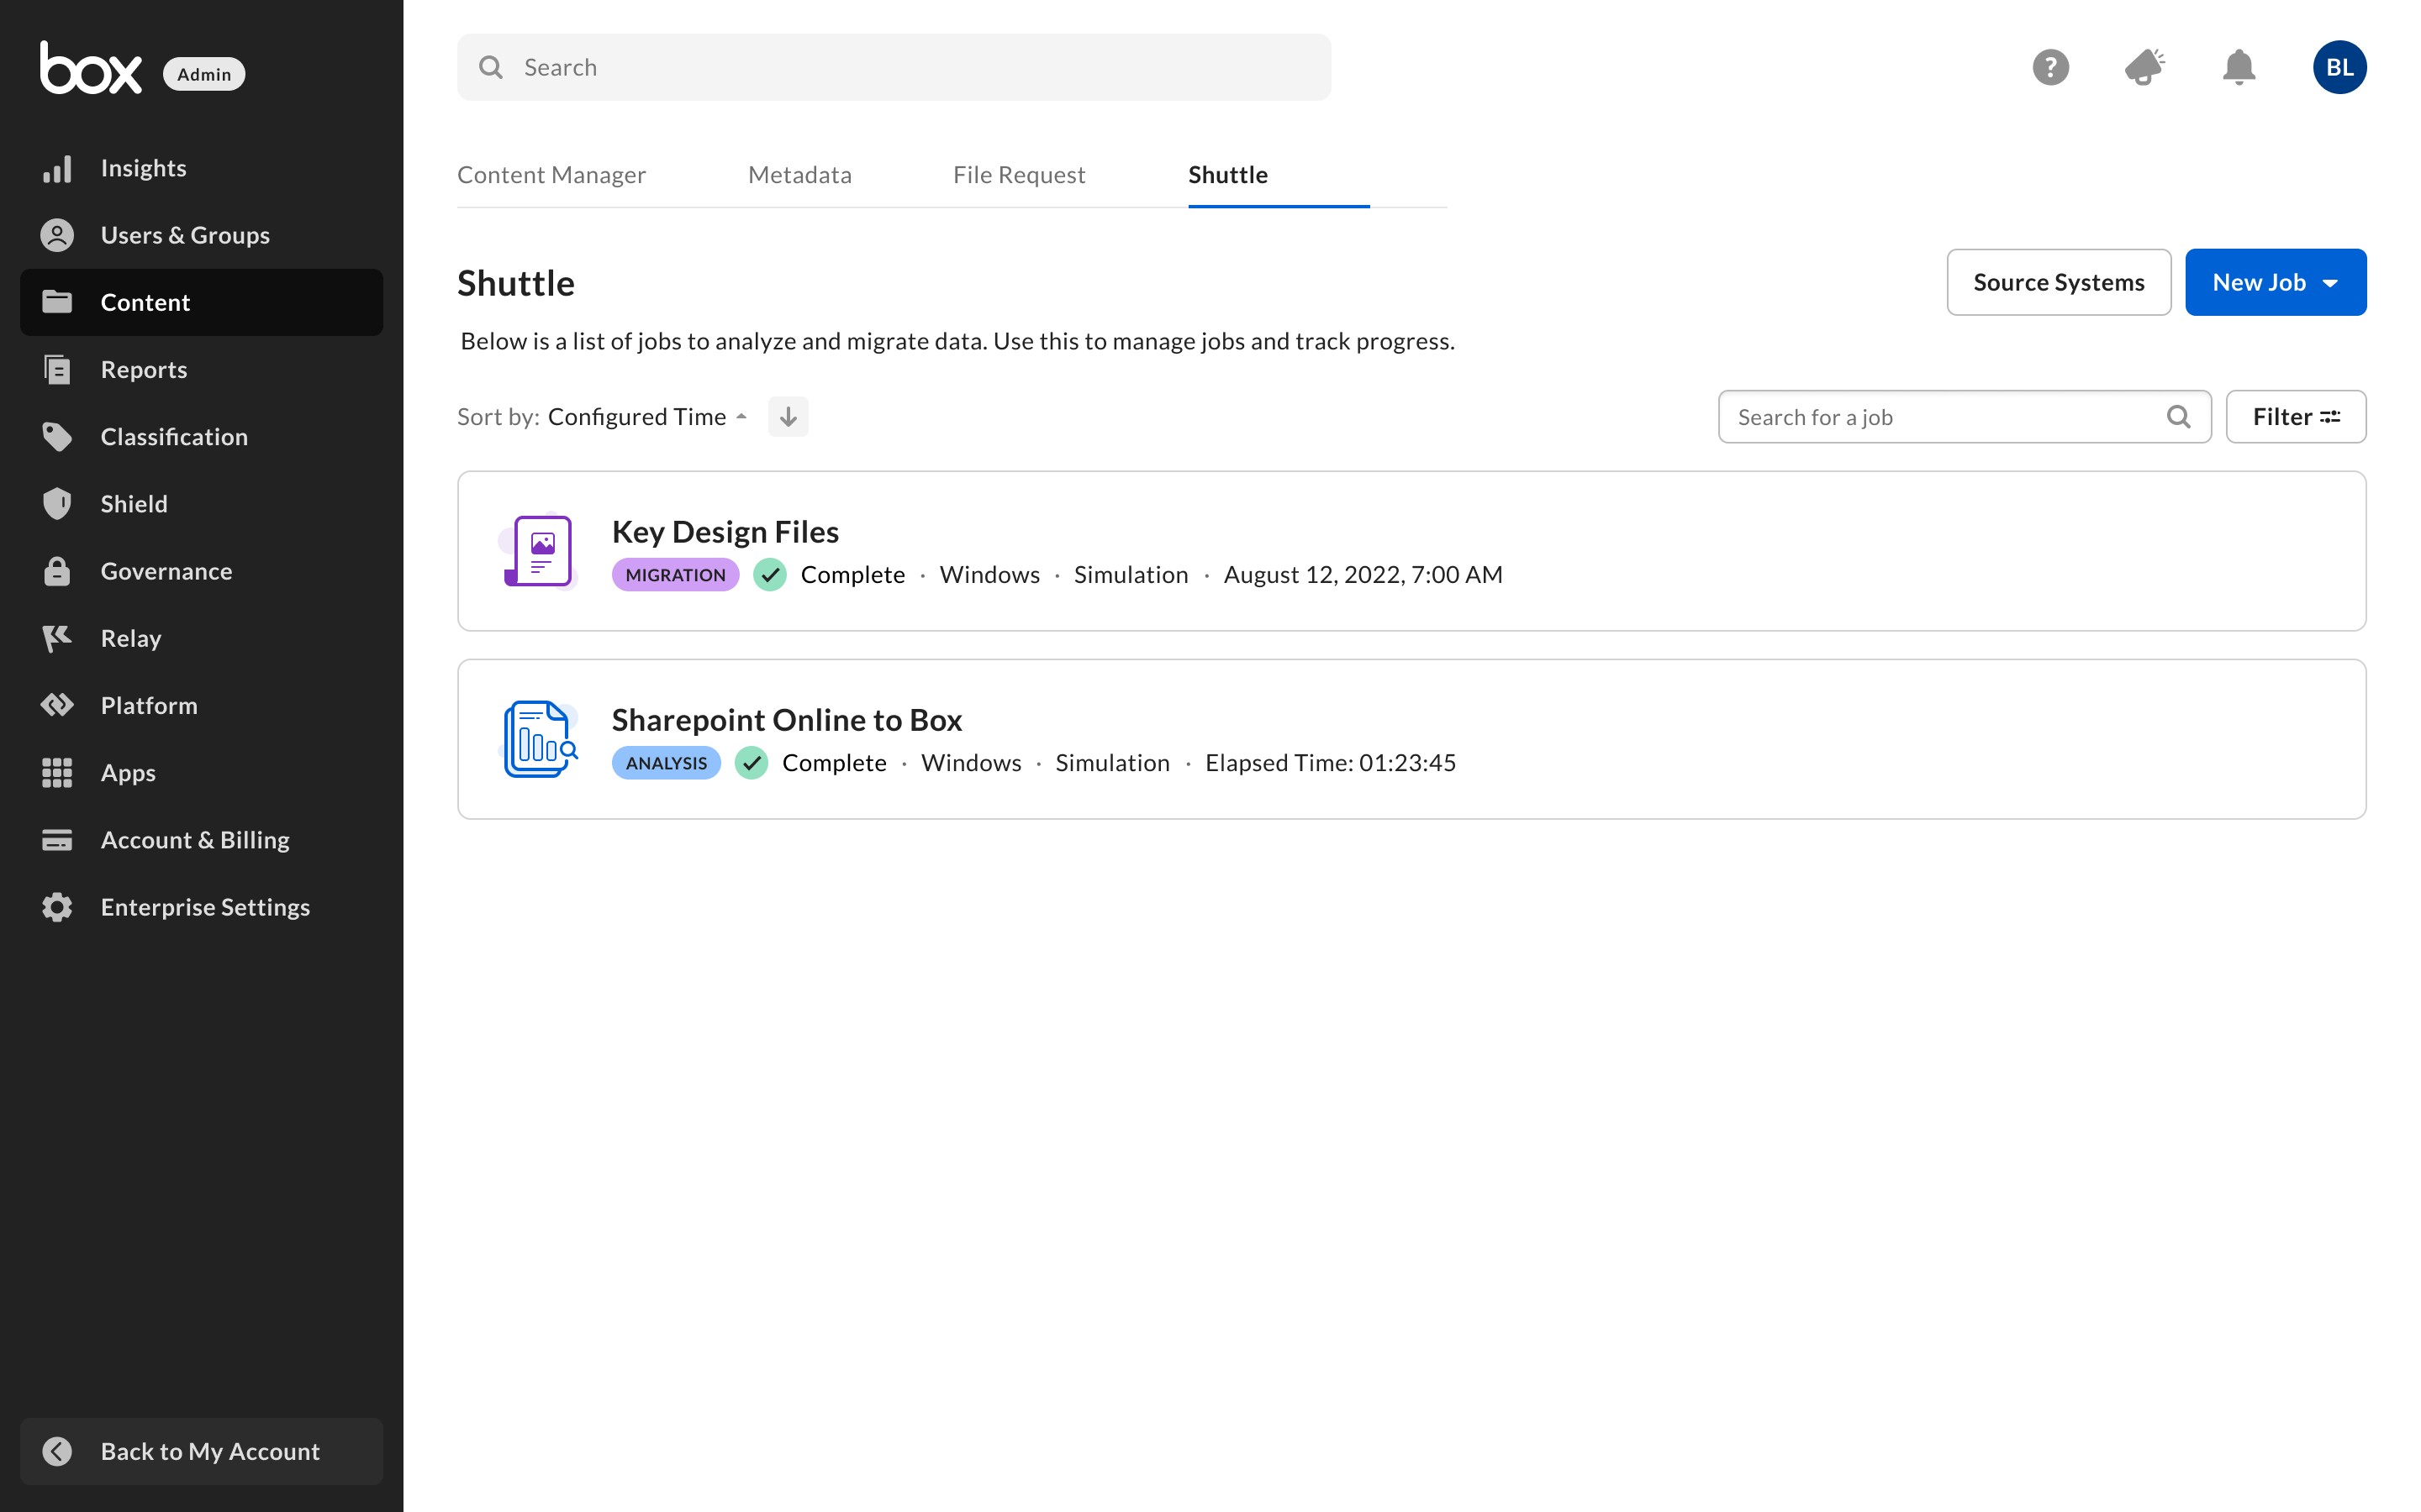Viewport: 2421px width, 1512px height.
Task: Open the announcements megaphone icon
Action: 2145,67
